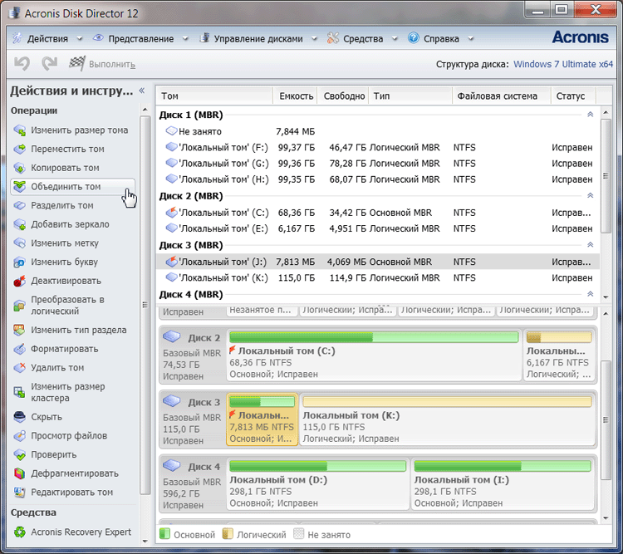This screenshot has height=554, width=623.
Task: Click the Resize volume icon (Изменить размер тома)
Action: 19,130
